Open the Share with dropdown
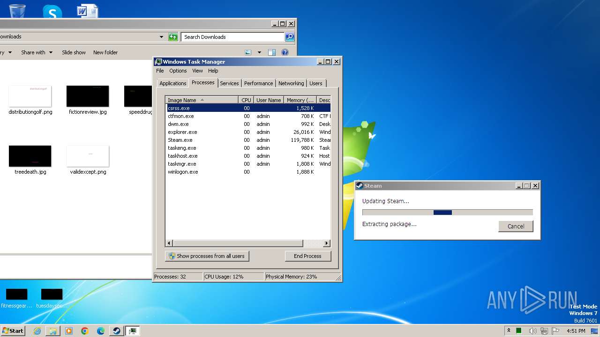 coord(37,52)
